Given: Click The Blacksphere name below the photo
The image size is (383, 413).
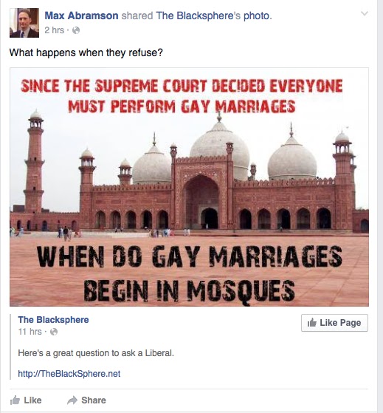Looking at the screenshot, I should (53, 320).
